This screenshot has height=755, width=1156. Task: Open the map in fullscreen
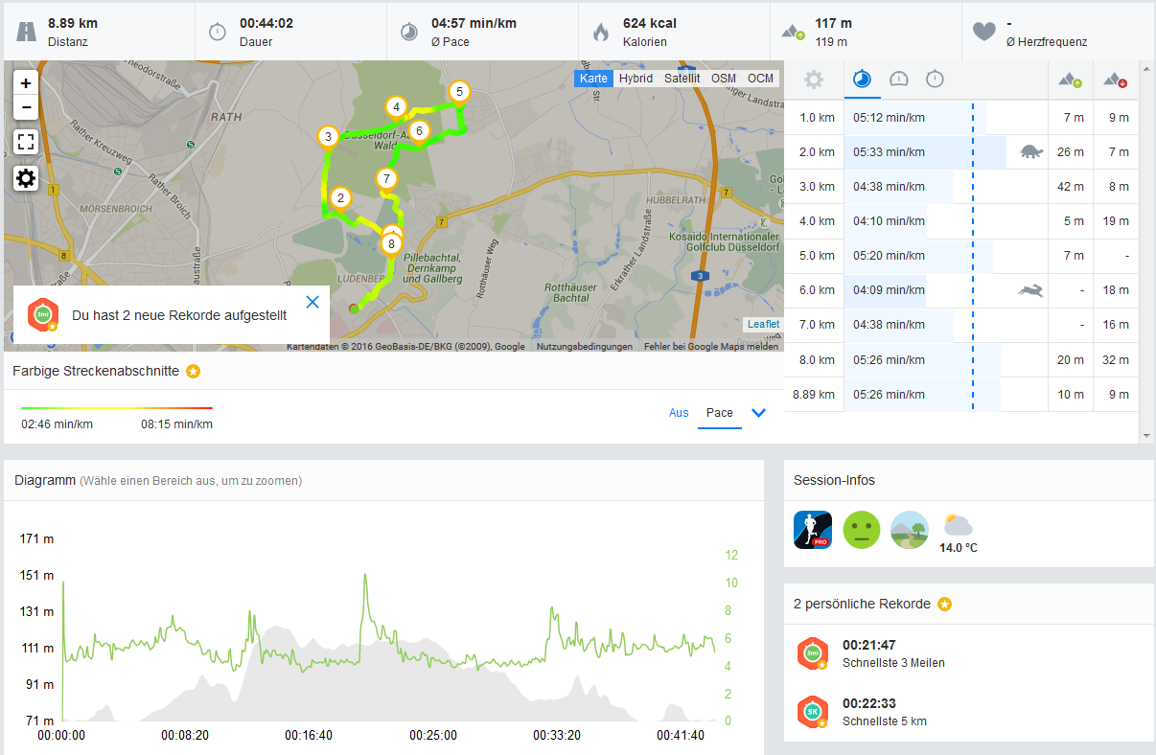point(26,143)
